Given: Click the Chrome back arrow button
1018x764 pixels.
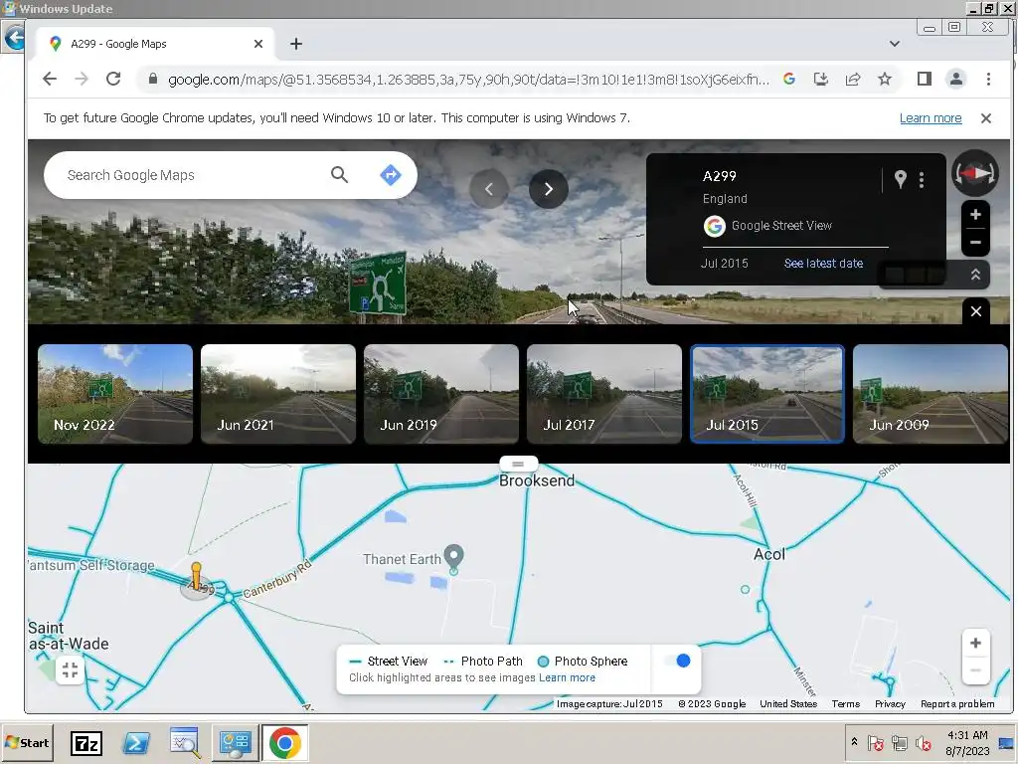Looking at the screenshot, I should click(x=50, y=80).
